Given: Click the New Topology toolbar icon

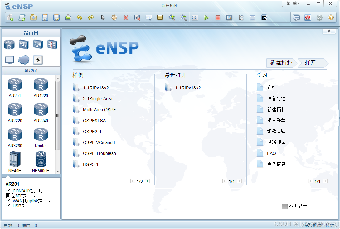Looking at the screenshot, I should tap(10, 17).
